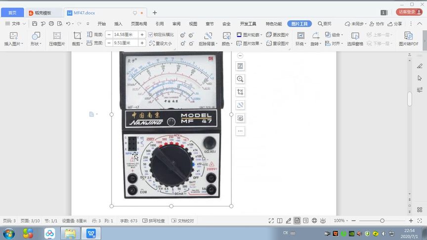Expand the Wrap (环绕) dropdown

point(305,44)
